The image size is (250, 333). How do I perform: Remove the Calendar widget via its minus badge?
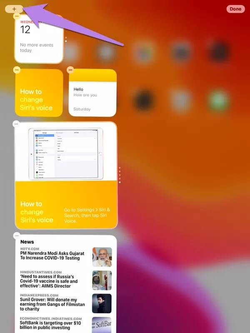pyautogui.click(x=17, y=16)
